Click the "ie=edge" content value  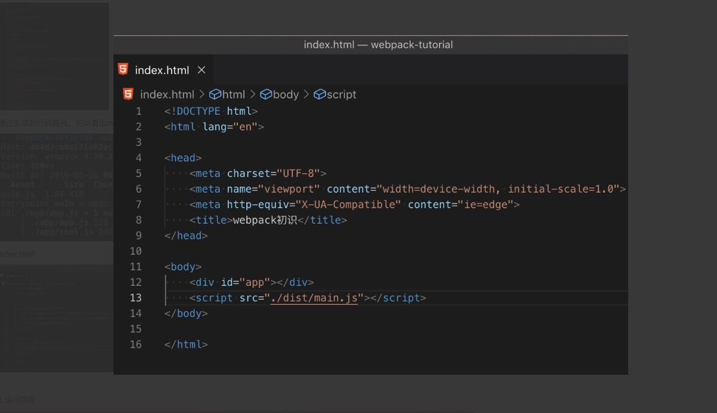[x=486, y=204]
